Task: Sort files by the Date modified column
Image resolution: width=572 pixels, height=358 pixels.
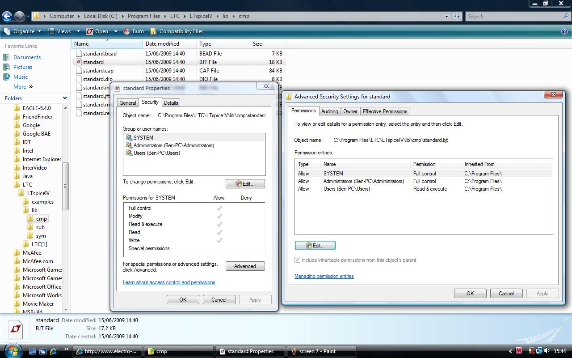Action: (169, 44)
